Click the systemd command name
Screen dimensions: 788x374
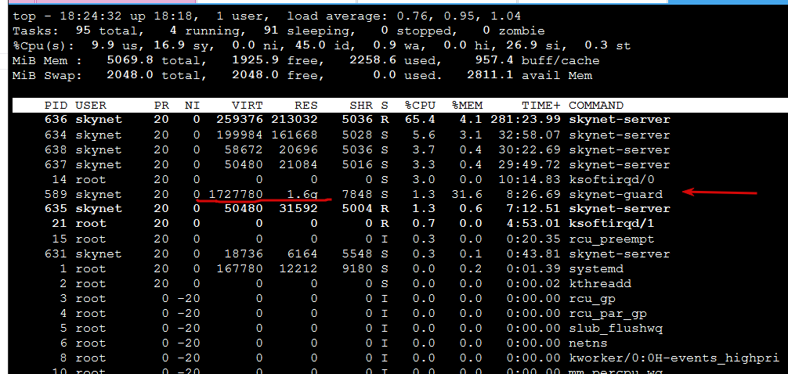point(596,269)
